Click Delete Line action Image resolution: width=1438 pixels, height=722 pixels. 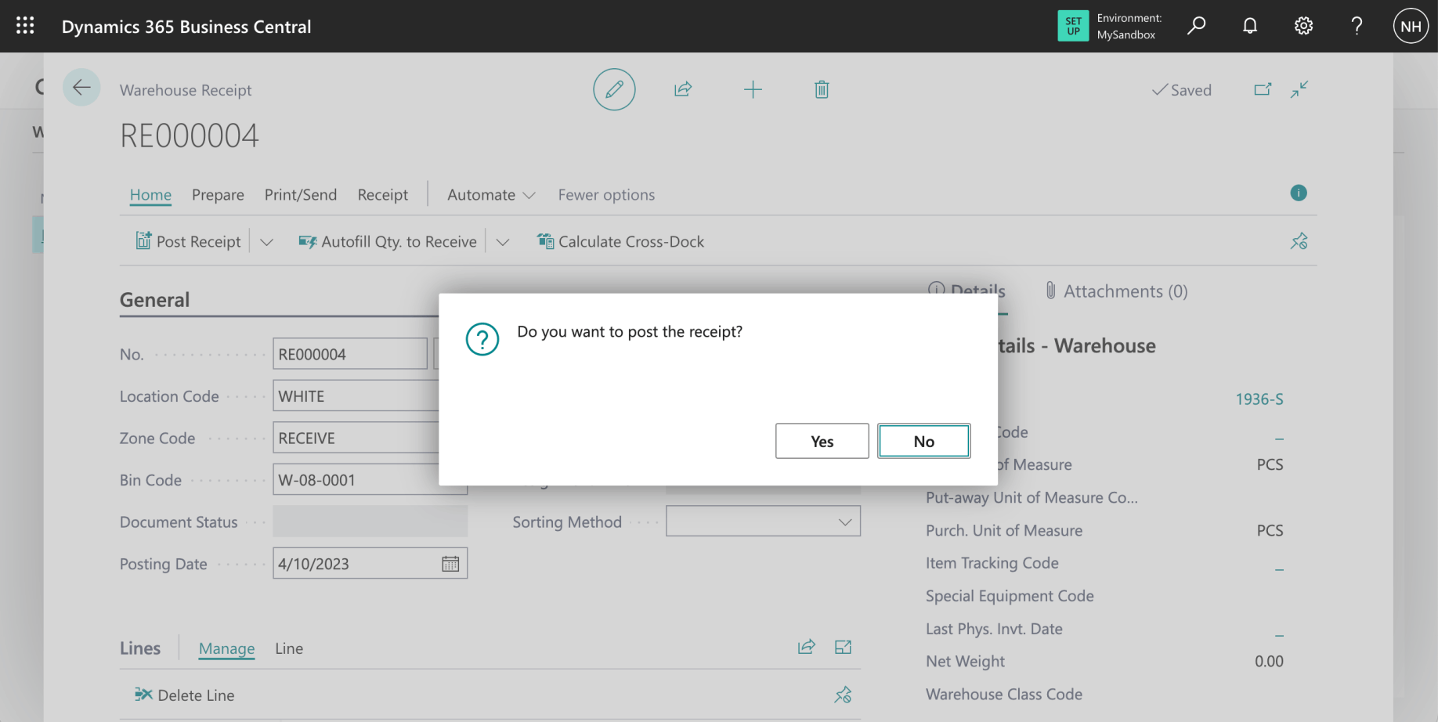185,695
